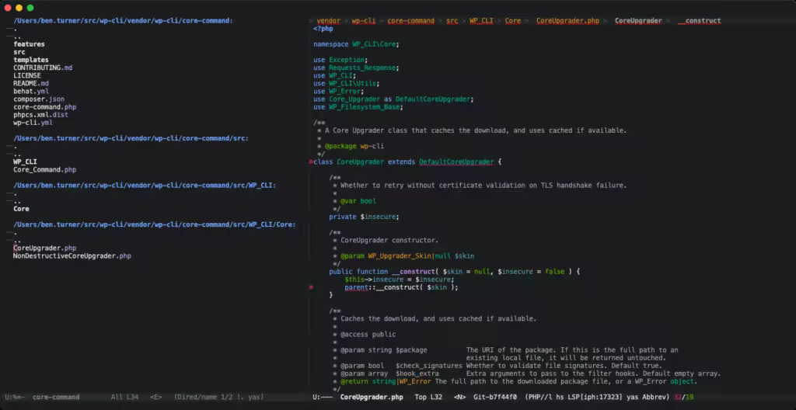
Task: Click the __construct breadcrumb symbol
Action: (x=699, y=21)
